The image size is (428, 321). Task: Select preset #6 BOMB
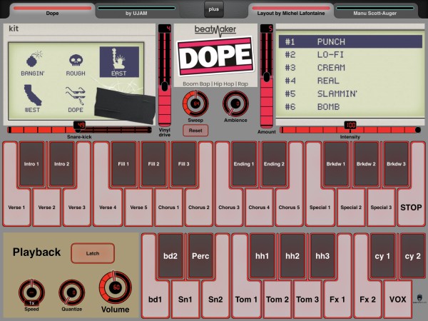350,107
